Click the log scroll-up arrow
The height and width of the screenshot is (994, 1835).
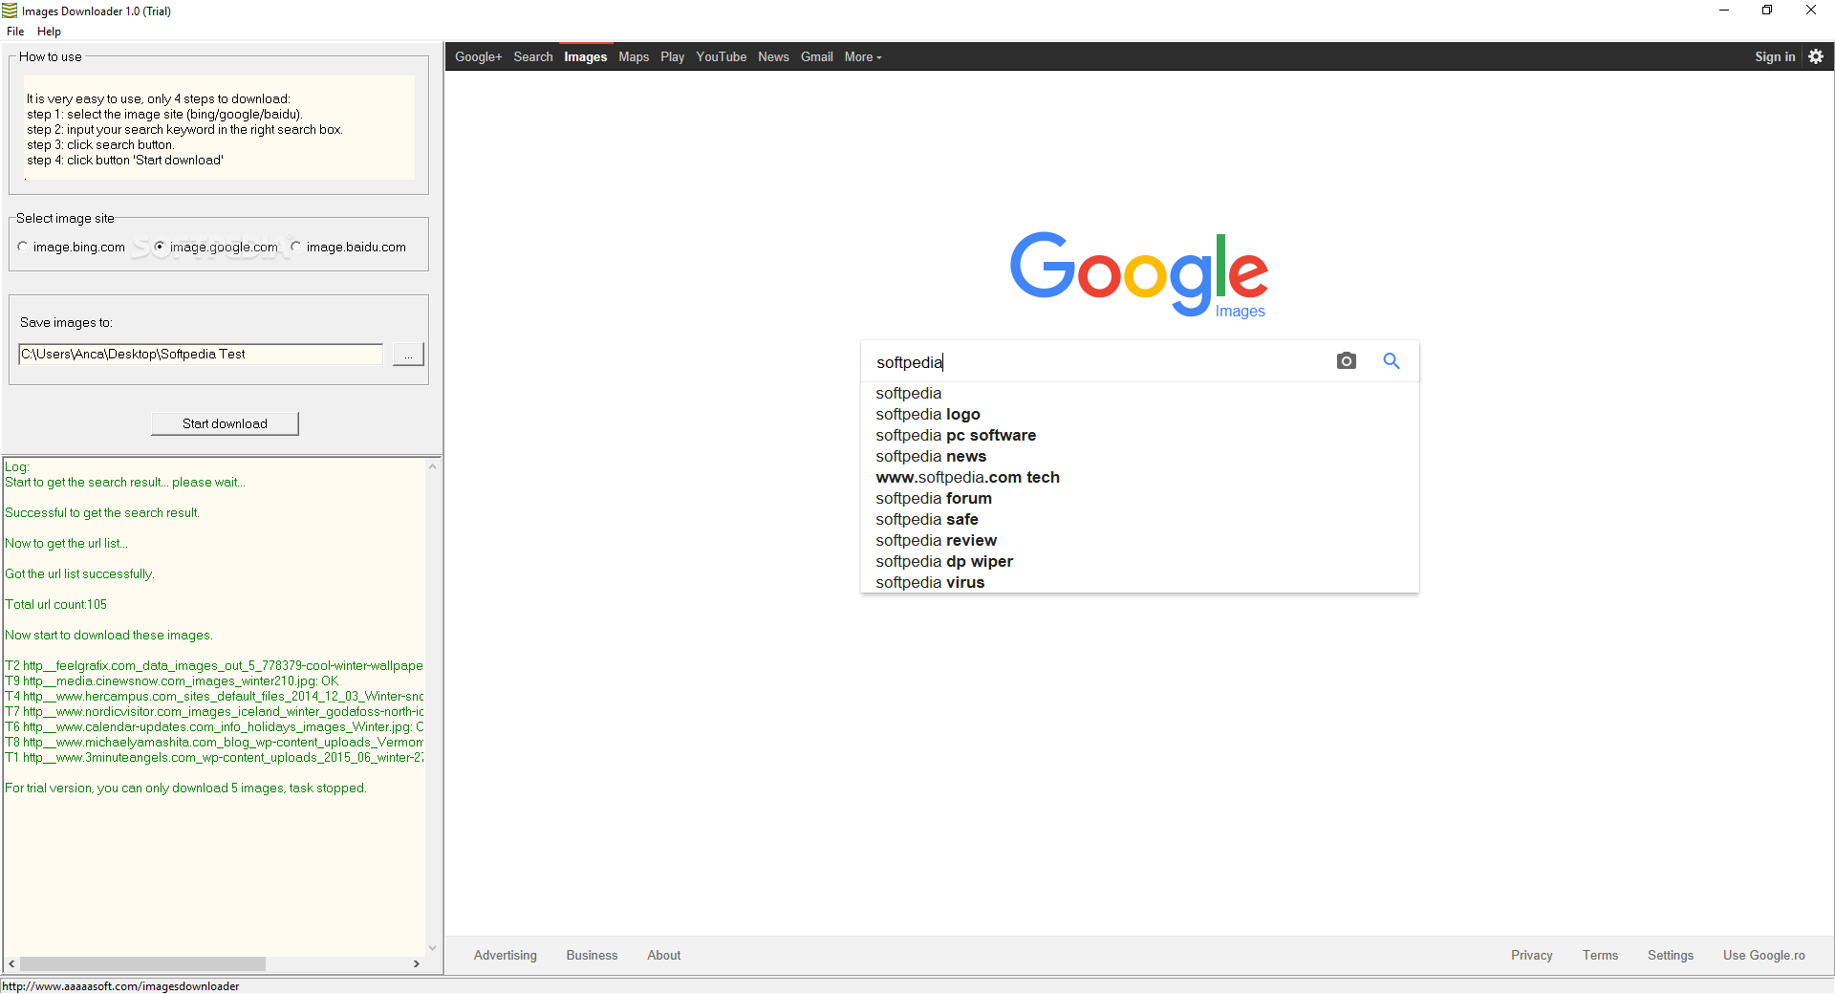(433, 466)
